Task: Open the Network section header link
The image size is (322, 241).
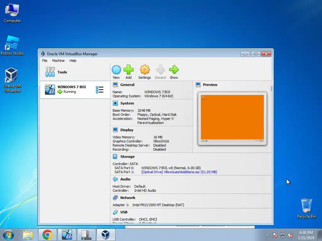Action: [x=128, y=198]
